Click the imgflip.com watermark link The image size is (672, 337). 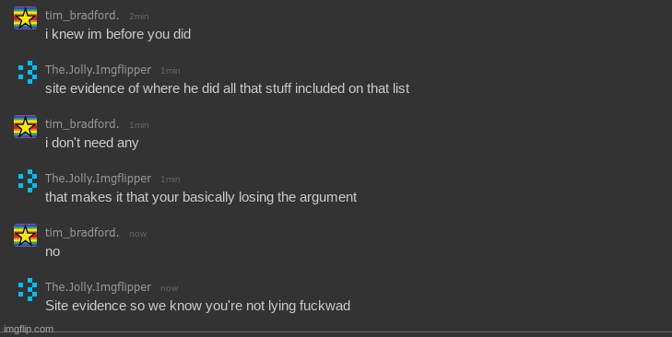[x=29, y=329]
